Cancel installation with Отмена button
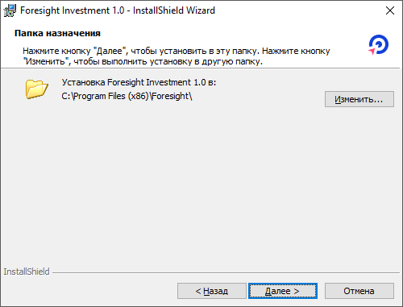403x307 pixels. click(359, 291)
